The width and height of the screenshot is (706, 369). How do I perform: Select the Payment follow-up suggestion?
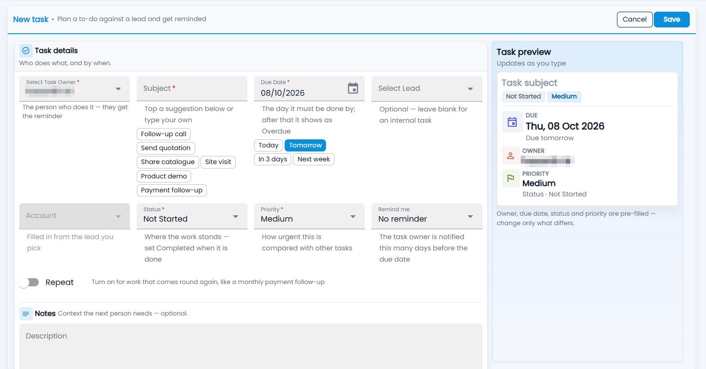tap(172, 190)
